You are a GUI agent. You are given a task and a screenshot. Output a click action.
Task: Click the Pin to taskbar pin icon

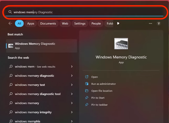tap(87, 105)
